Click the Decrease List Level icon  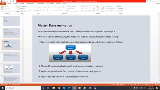coord(59,7)
